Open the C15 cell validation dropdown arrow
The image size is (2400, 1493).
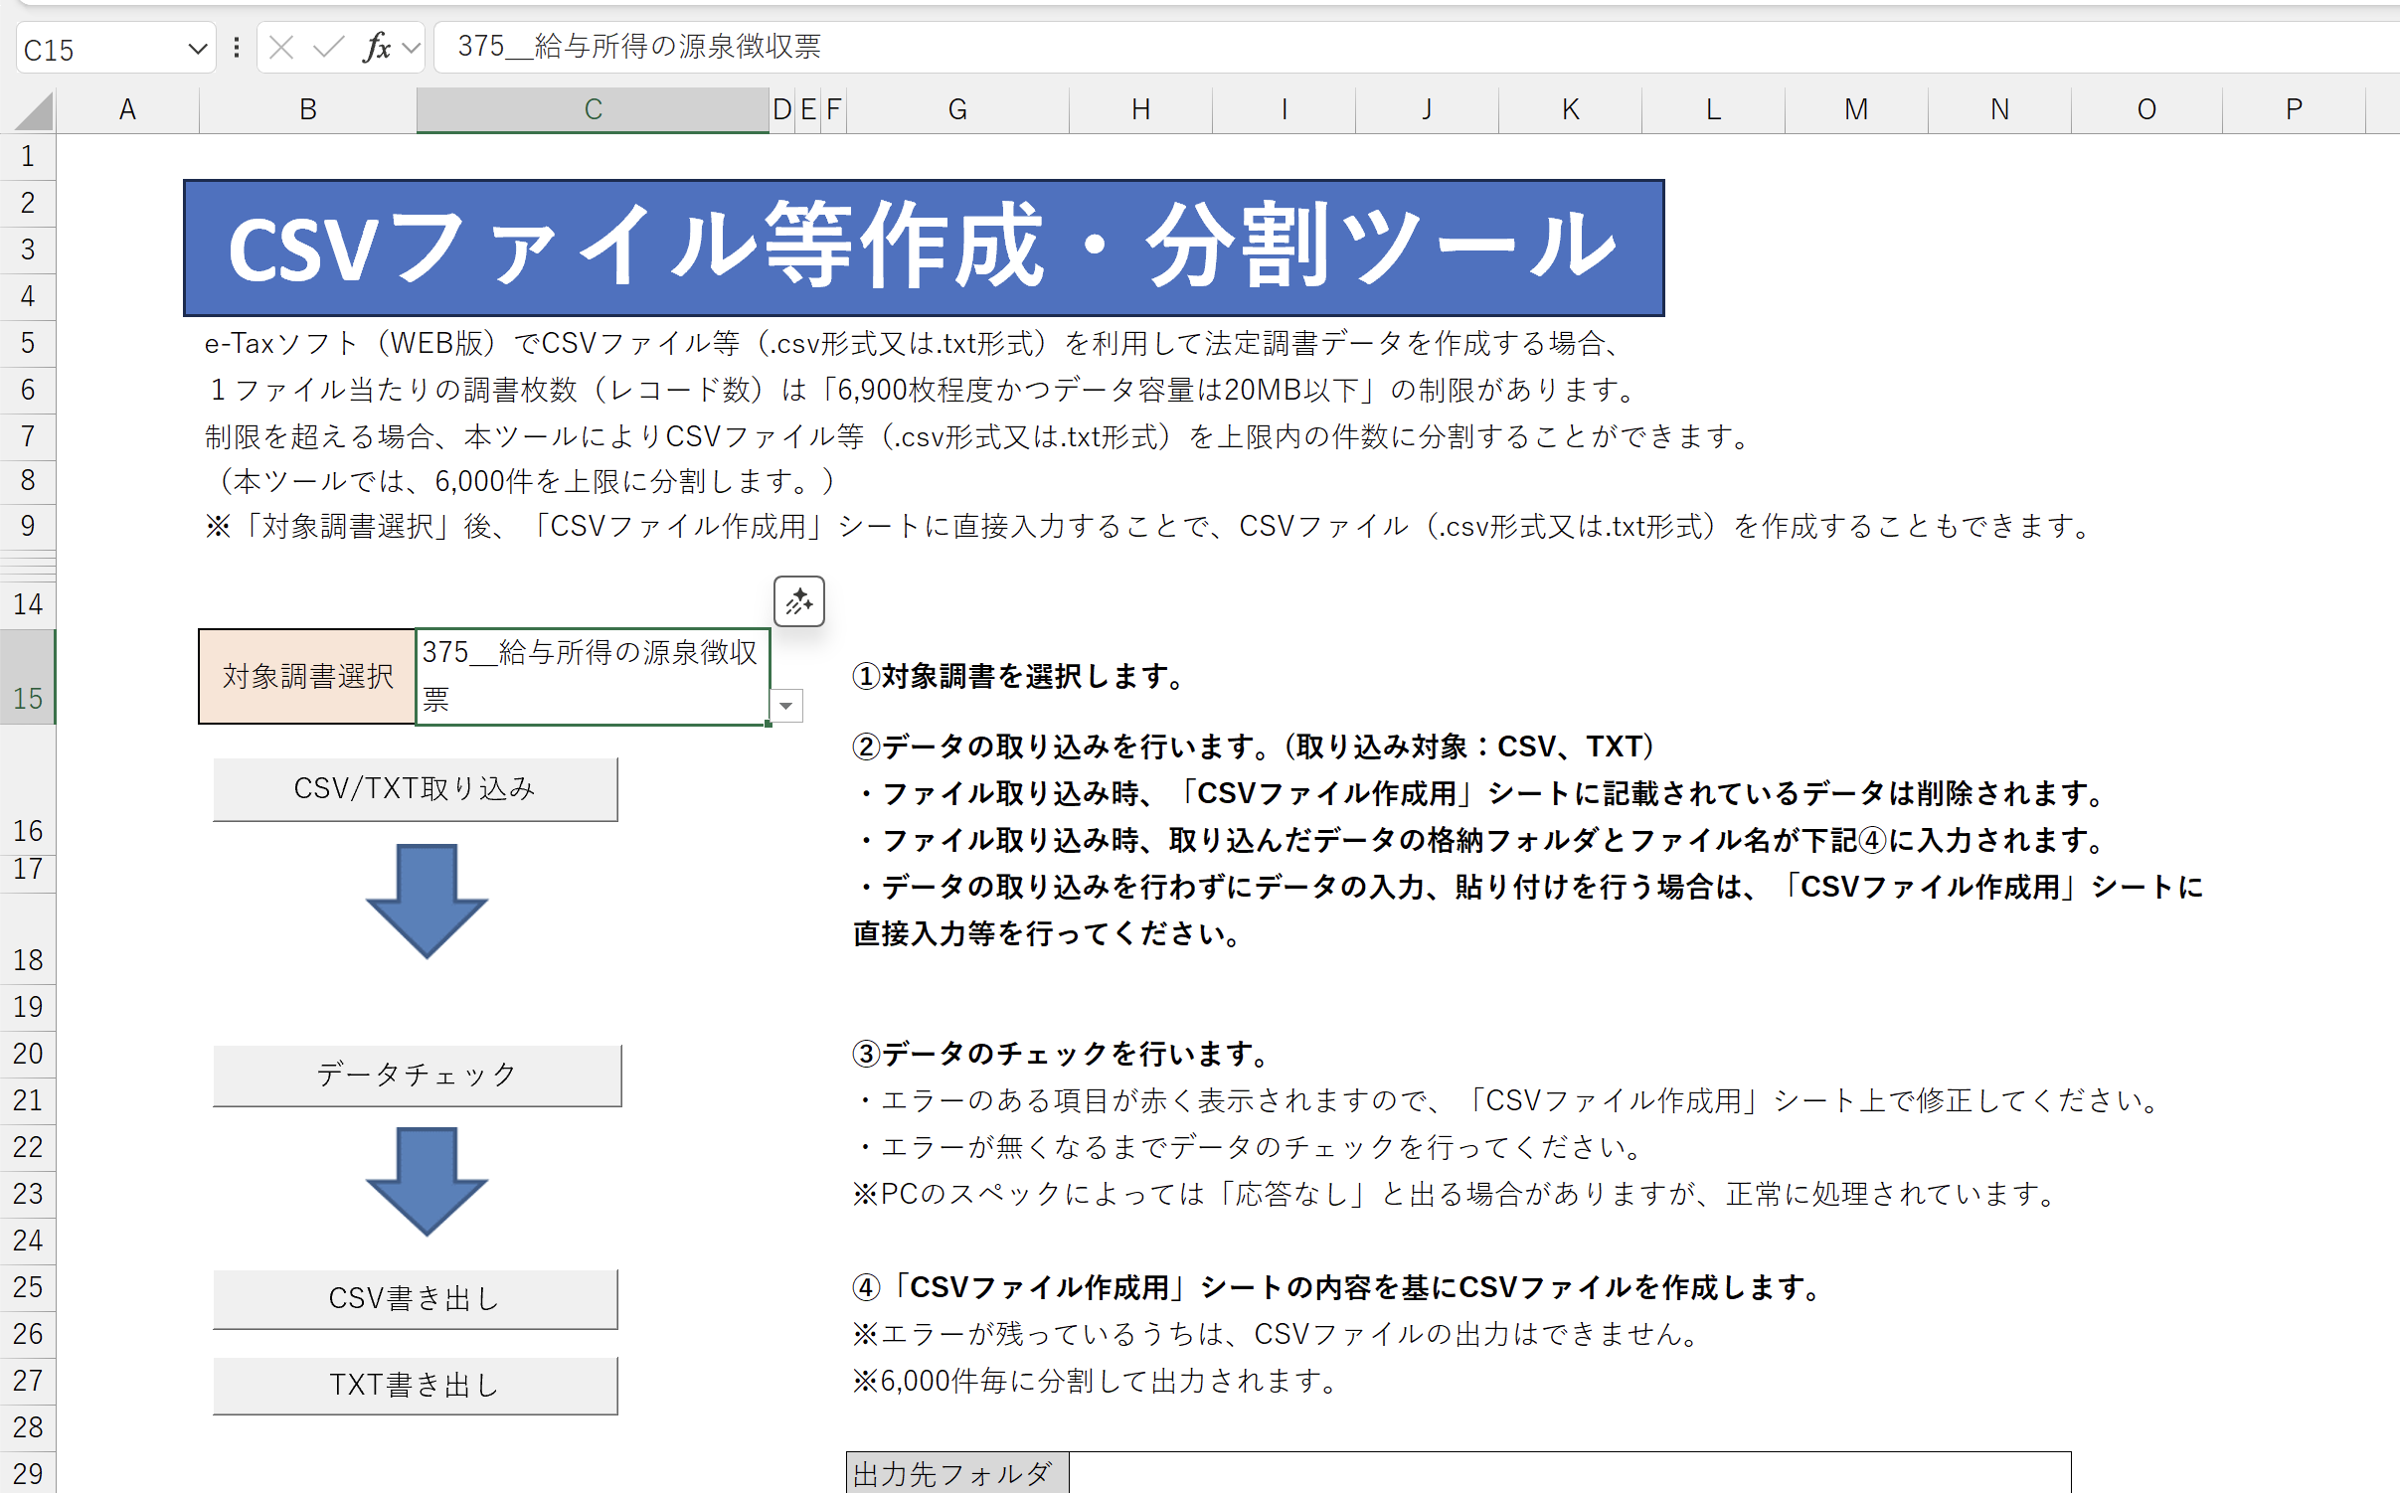click(x=786, y=706)
